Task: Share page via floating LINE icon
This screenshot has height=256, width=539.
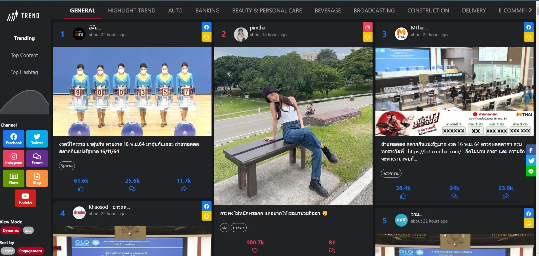Action: [x=531, y=171]
